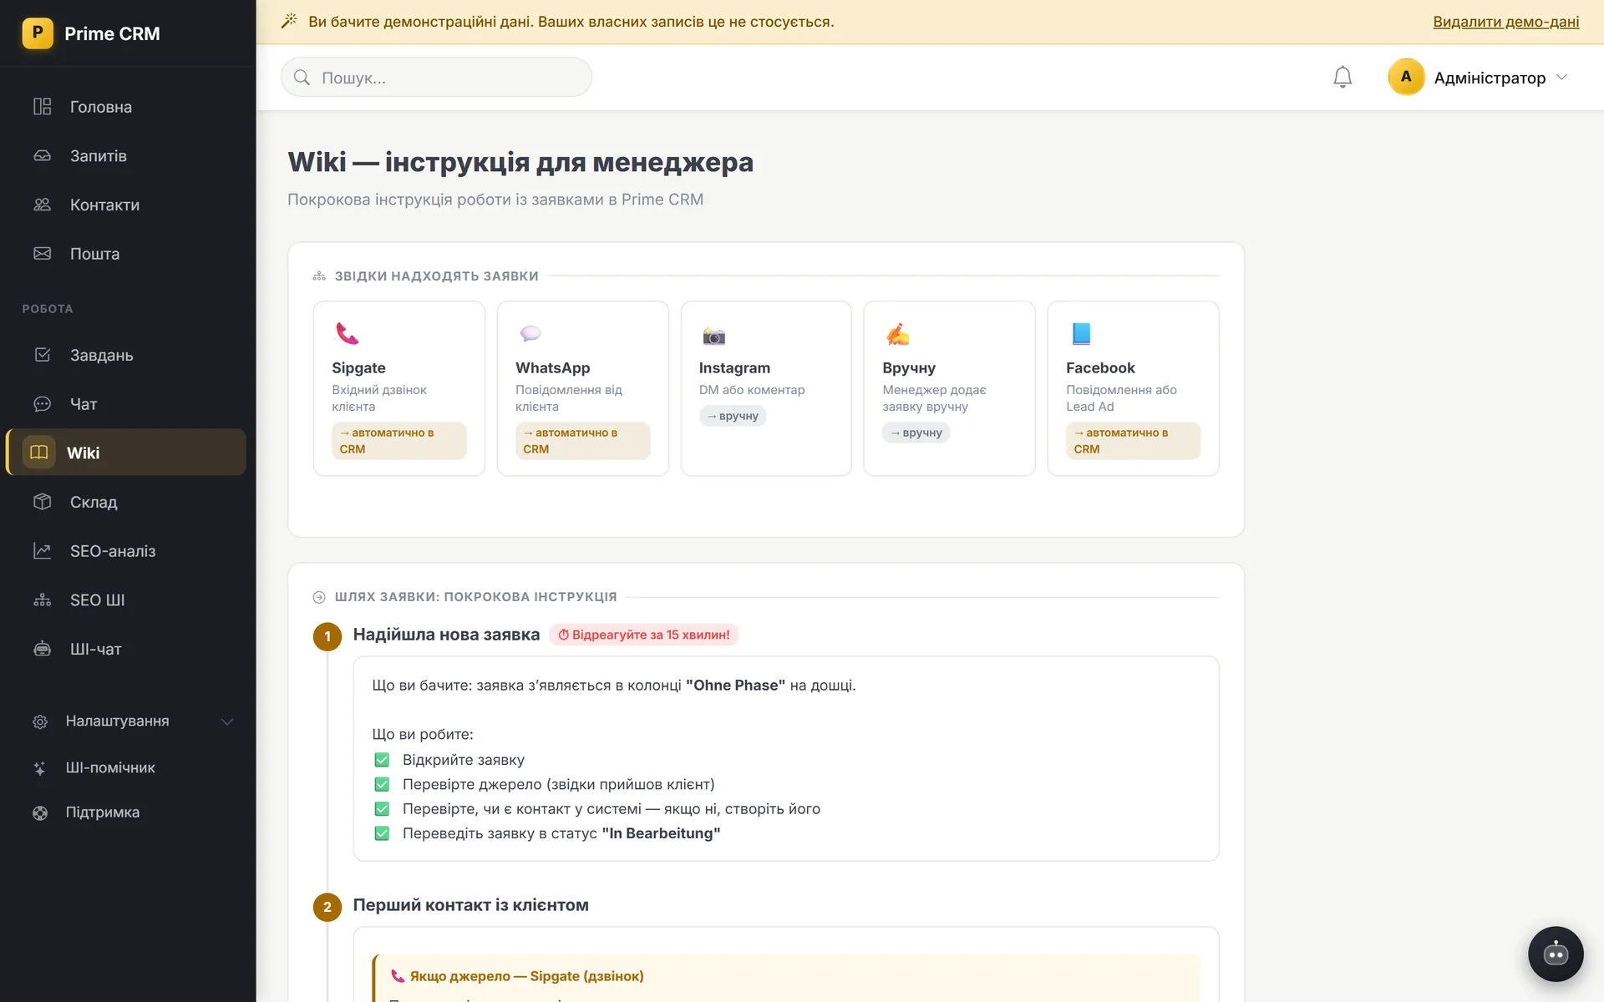Open the Головна dashboard icon
Screen dimensions: 1604x1002
tap(42, 107)
